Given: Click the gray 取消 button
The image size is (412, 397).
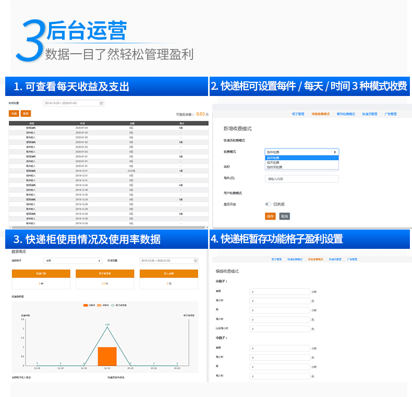Looking at the screenshot, I should point(284,216).
